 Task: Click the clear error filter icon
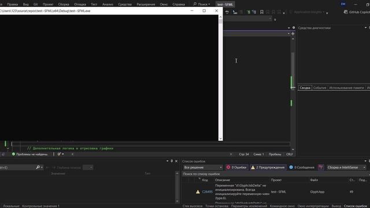point(321,168)
